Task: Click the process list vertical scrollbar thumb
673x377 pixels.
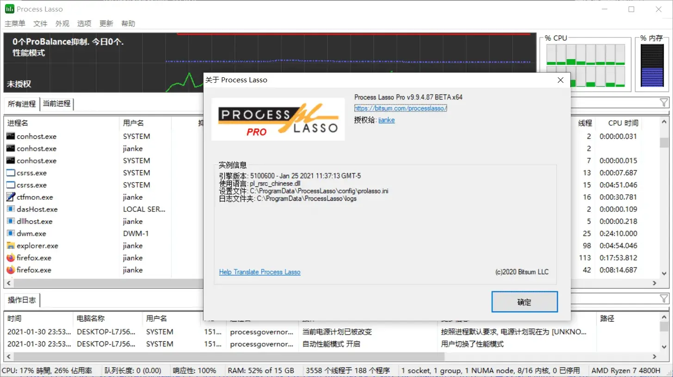Action: click(x=664, y=142)
